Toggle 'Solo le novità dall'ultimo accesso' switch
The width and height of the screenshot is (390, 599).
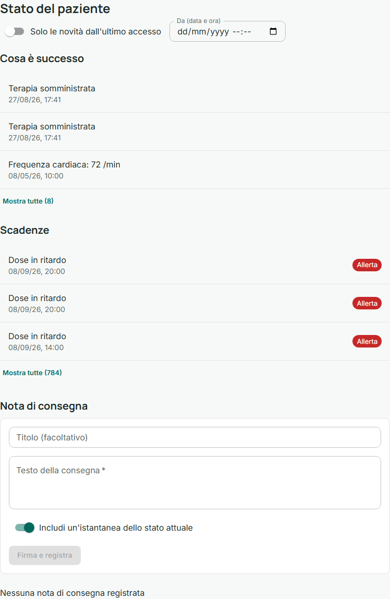pyautogui.click(x=15, y=31)
